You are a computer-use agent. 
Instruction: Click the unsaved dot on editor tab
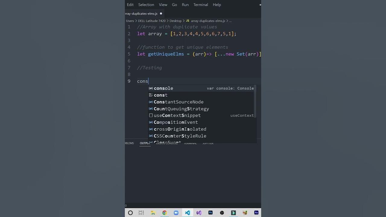tap(161, 14)
